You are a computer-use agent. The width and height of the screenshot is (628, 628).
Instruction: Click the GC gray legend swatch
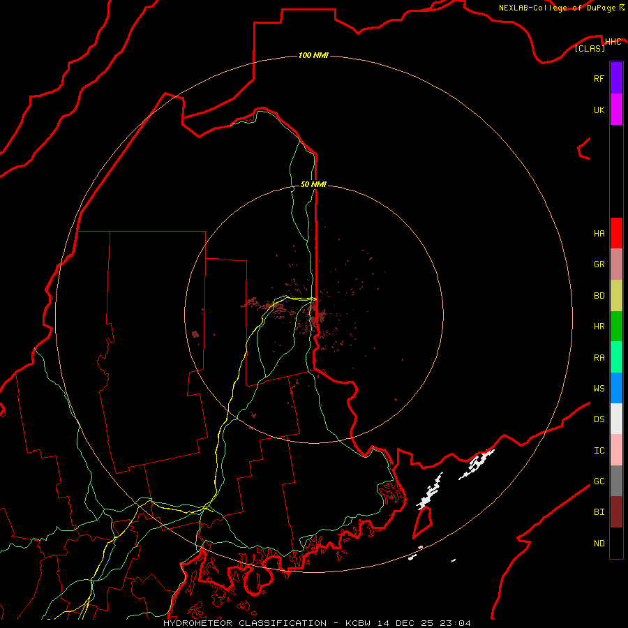click(616, 481)
